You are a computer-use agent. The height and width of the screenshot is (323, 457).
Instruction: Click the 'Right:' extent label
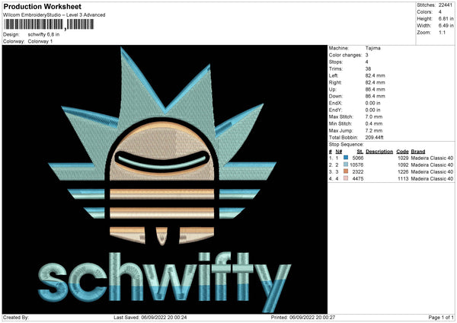point(335,82)
